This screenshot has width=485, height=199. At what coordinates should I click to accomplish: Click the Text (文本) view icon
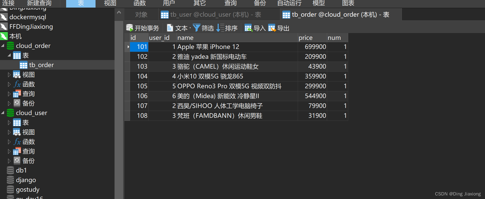(170, 28)
